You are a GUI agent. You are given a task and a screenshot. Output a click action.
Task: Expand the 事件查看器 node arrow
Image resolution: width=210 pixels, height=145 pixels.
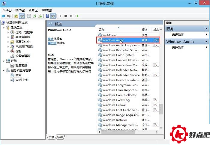tap(8, 37)
